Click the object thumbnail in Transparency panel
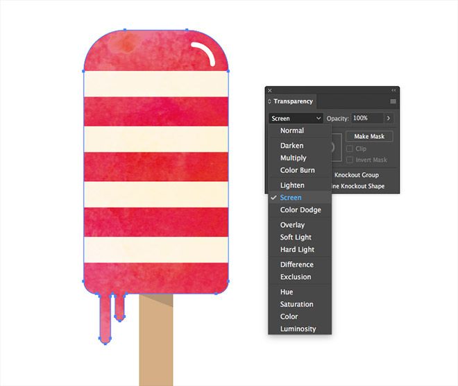 (x=336, y=147)
